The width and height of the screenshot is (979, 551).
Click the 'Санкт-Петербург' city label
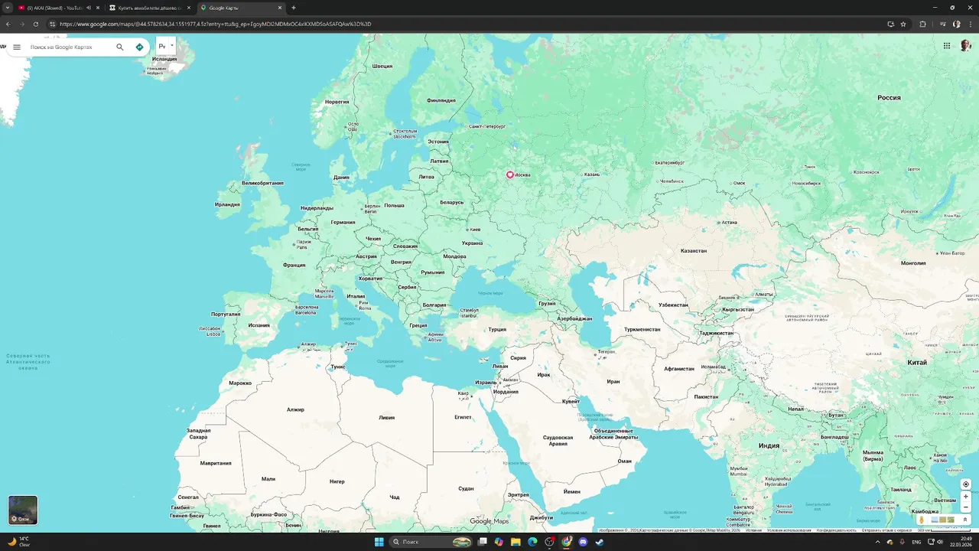point(487,126)
